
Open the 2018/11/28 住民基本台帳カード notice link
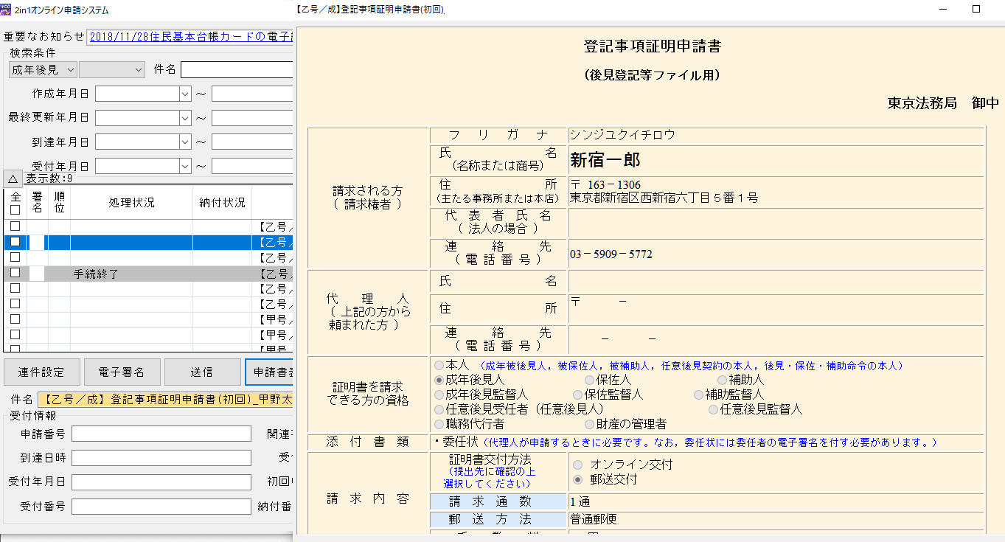[190, 36]
